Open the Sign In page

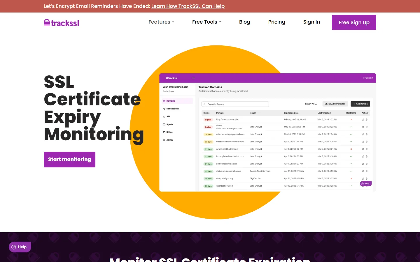(x=311, y=22)
